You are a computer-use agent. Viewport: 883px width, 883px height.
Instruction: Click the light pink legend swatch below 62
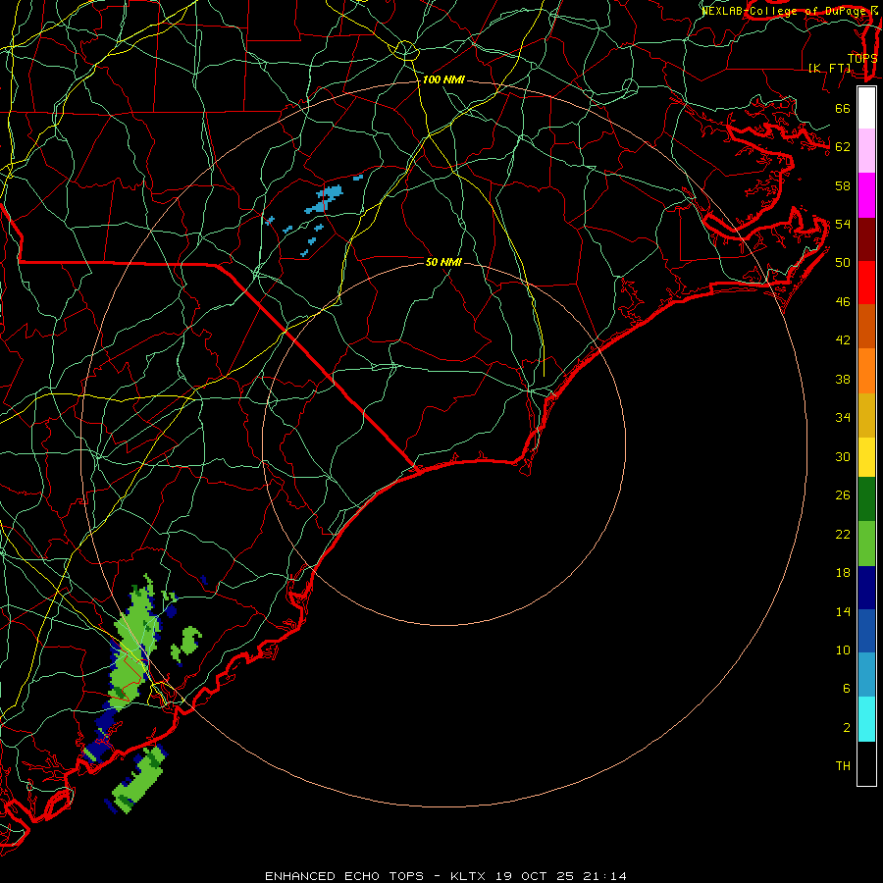(x=866, y=151)
